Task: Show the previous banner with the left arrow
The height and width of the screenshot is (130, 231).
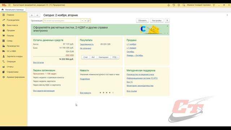Action: click(165, 33)
